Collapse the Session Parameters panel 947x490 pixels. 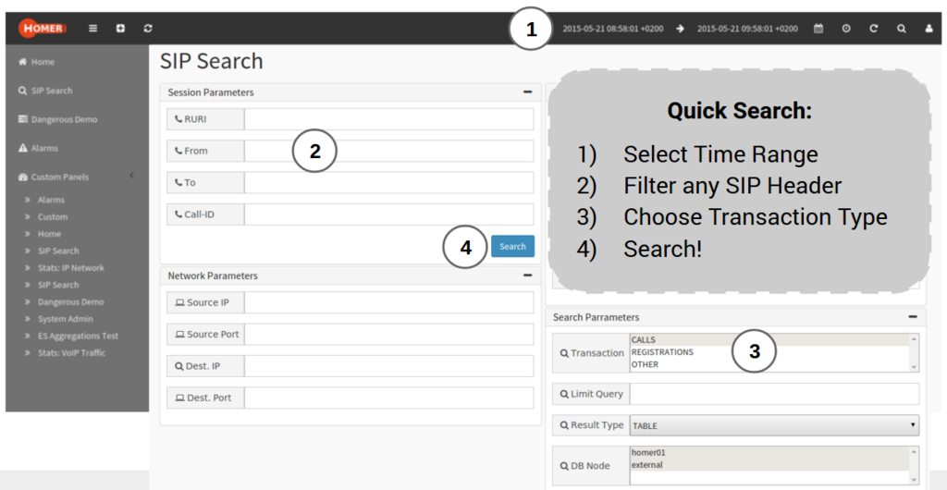527,92
